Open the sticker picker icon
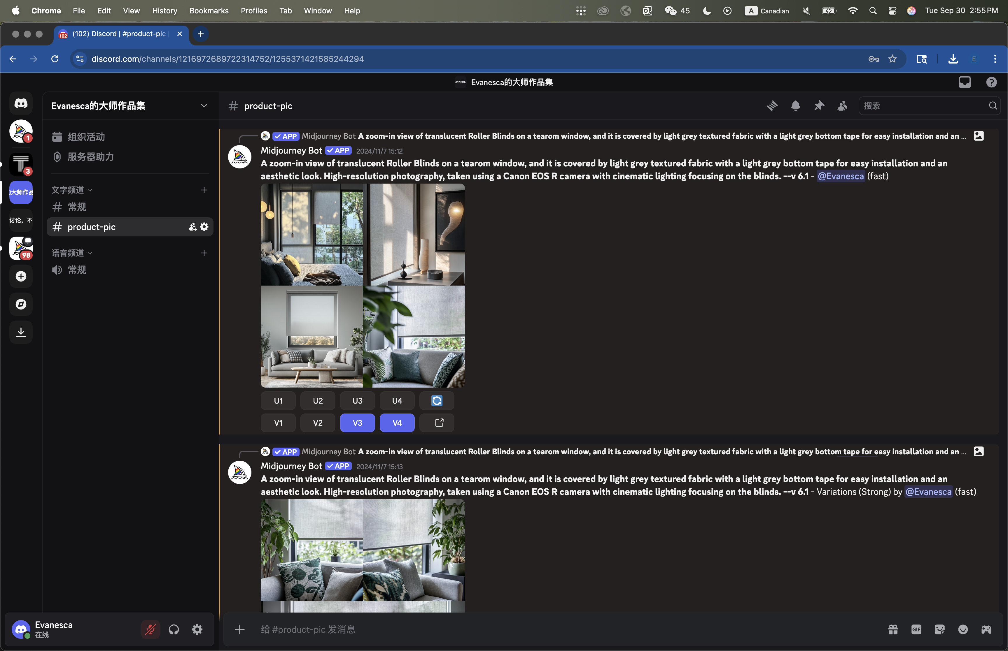The width and height of the screenshot is (1008, 651). (939, 629)
